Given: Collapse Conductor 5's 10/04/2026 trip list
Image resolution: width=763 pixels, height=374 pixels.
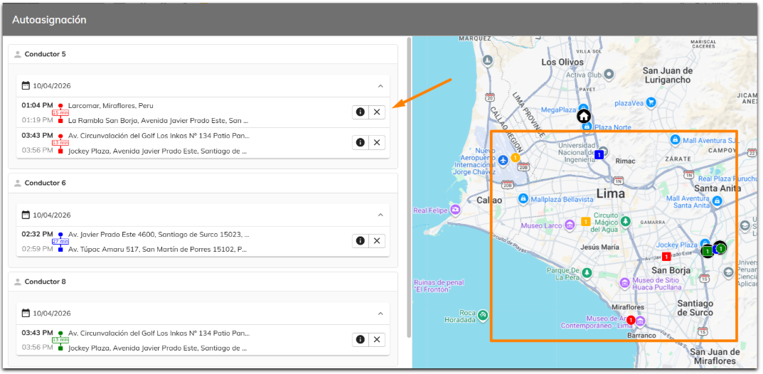Looking at the screenshot, I should click(380, 86).
